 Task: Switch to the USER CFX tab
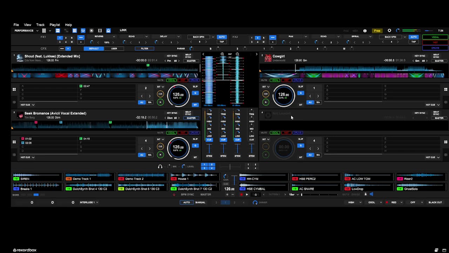pyautogui.click(x=114, y=48)
